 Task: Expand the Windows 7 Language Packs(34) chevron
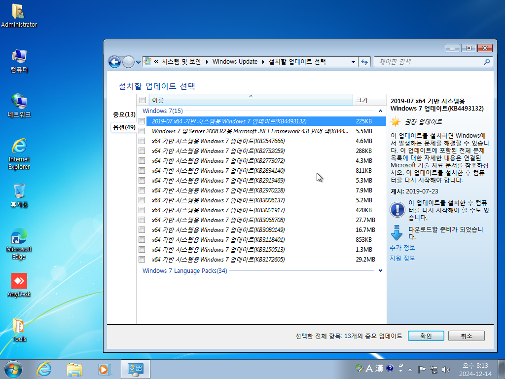click(380, 271)
